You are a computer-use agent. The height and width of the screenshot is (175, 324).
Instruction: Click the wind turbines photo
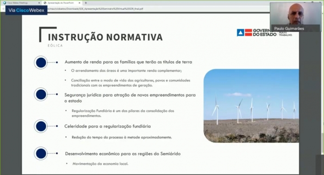[251, 106]
